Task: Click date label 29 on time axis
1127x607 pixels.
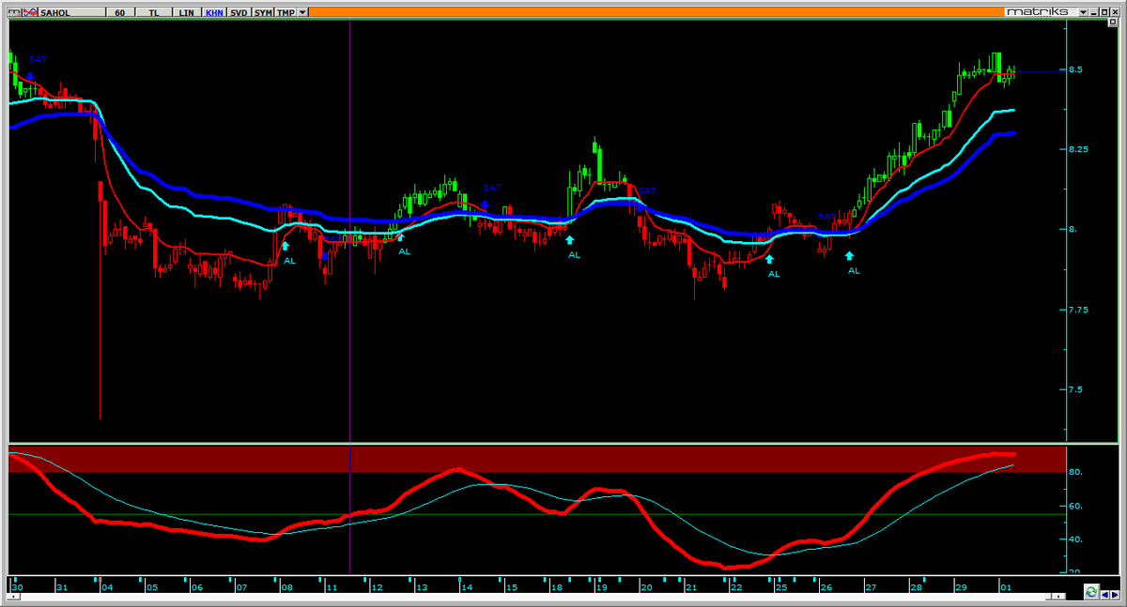Action: click(x=961, y=587)
